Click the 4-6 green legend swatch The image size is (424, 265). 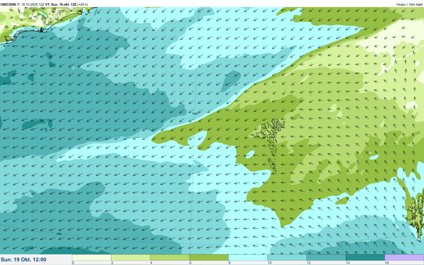(x=170, y=257)
